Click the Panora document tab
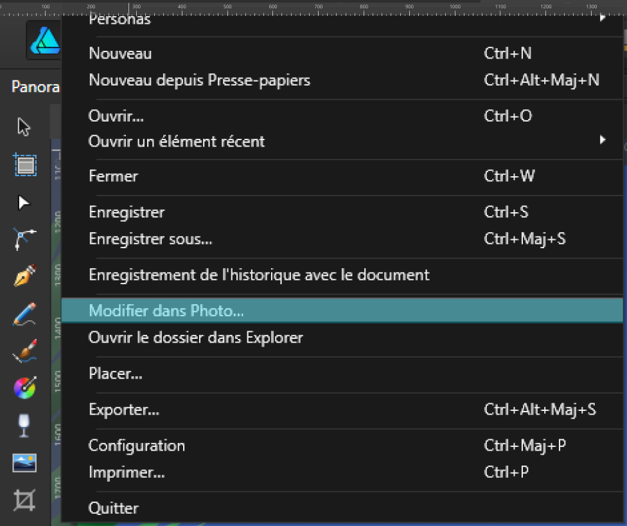627x526 pixels. pyautogui.click(x=35, y=86)
